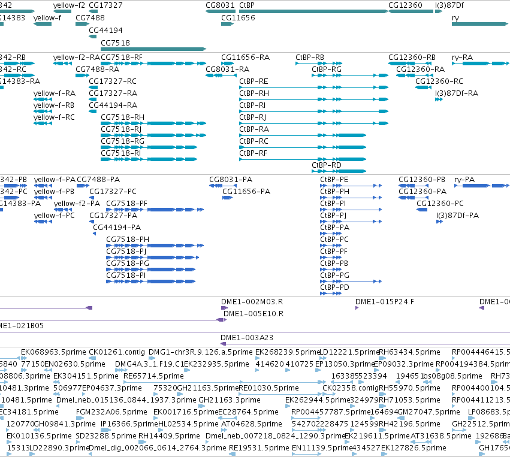Click transcript CG7518-RG
The height and width of the screenshot is (457, 510).
149,147
